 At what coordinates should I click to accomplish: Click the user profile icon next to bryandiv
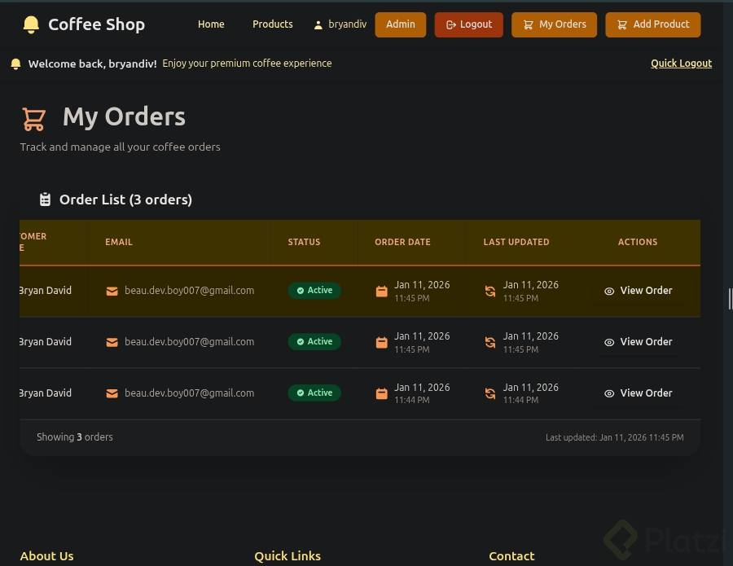[x=318, y=25]
